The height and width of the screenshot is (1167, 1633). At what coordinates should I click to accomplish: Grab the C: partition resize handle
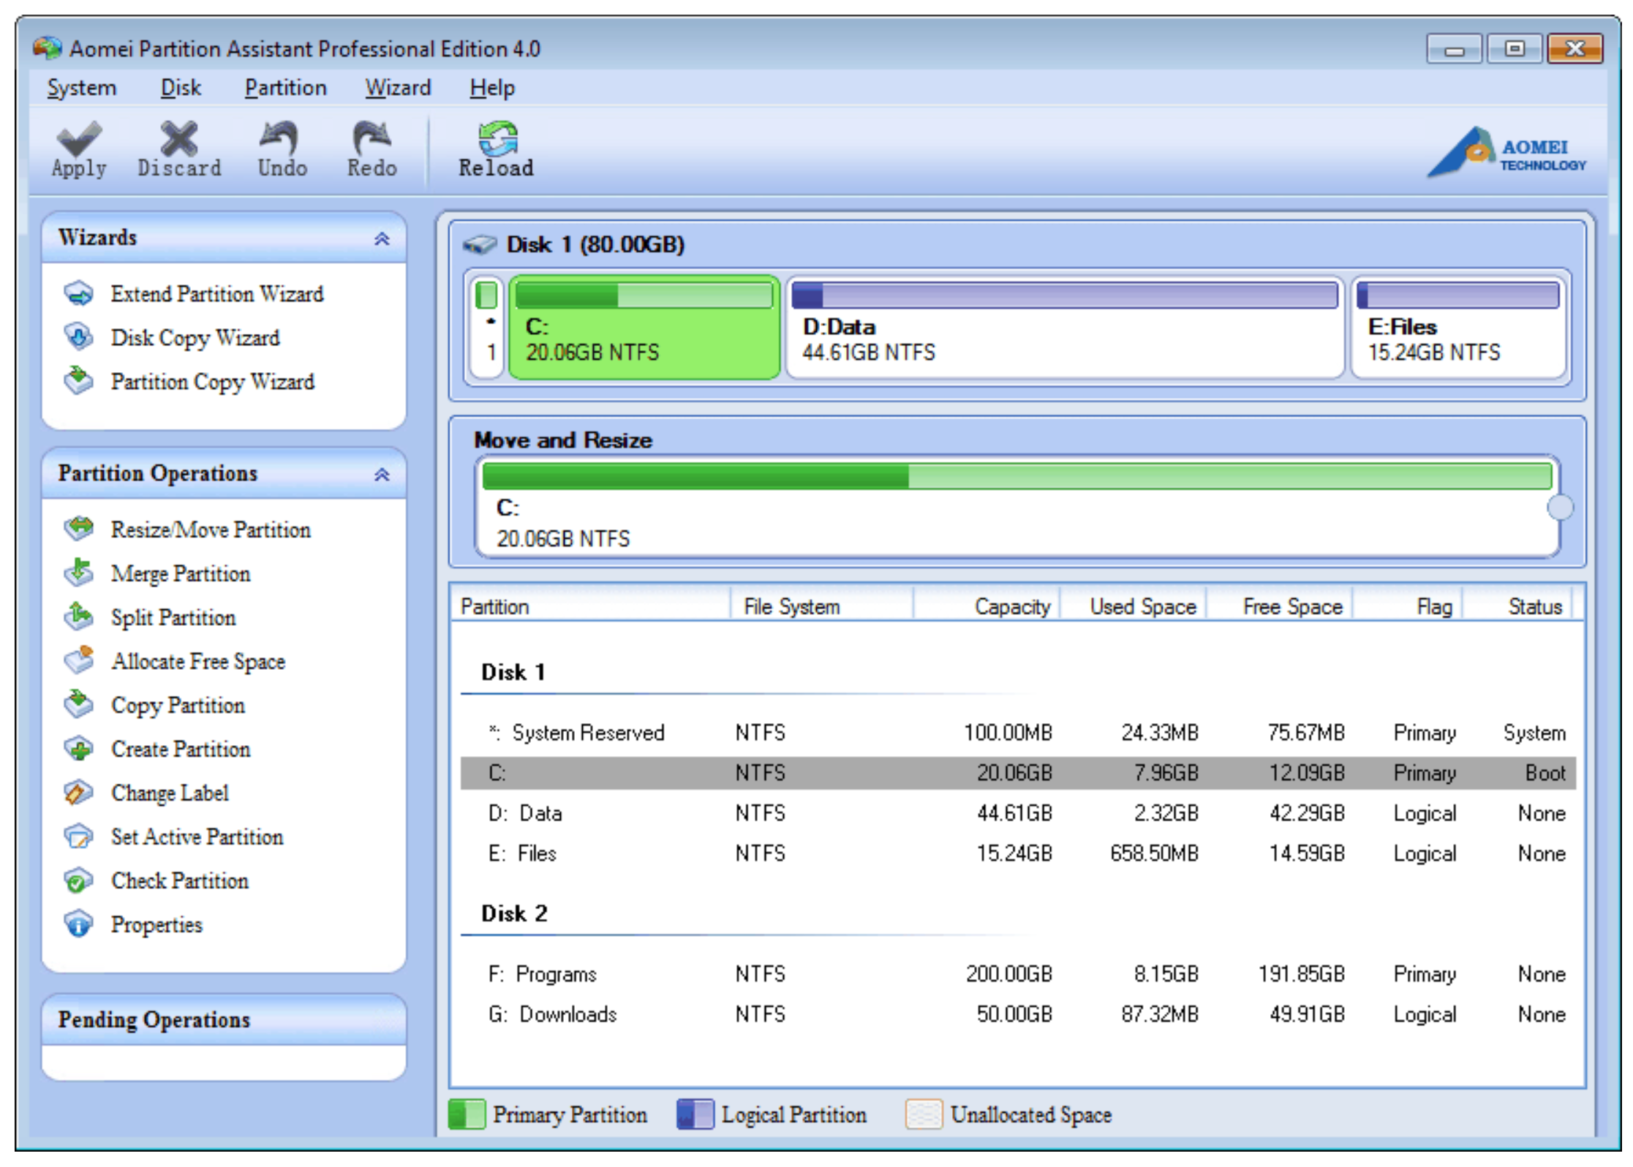click(1560, 507)
